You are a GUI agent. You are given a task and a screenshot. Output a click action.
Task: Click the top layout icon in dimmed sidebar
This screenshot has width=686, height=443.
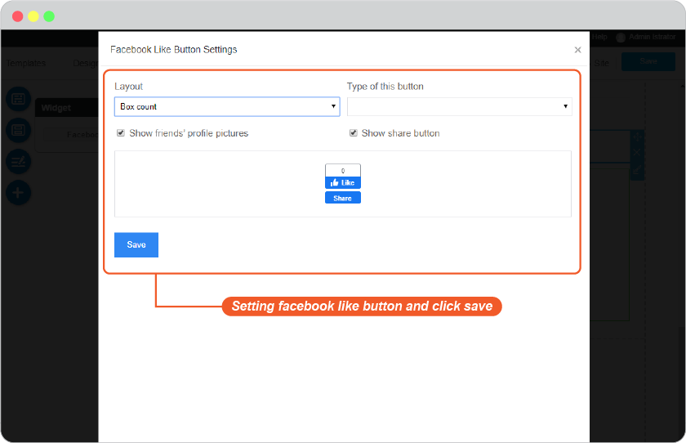pos(18,99)
